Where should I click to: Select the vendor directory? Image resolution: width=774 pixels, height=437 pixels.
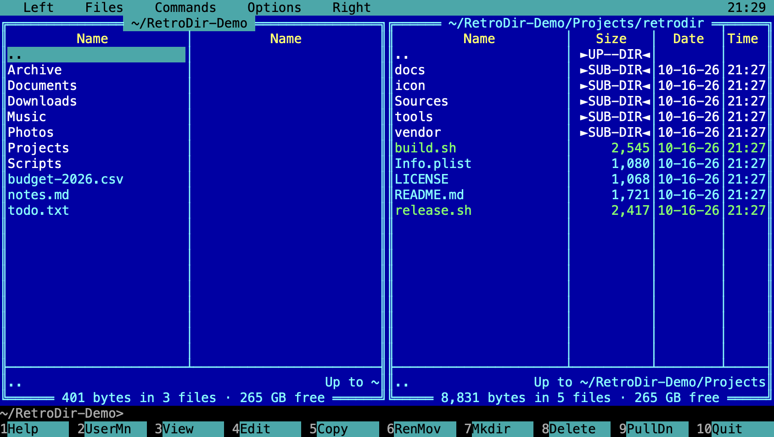point(580,133)
